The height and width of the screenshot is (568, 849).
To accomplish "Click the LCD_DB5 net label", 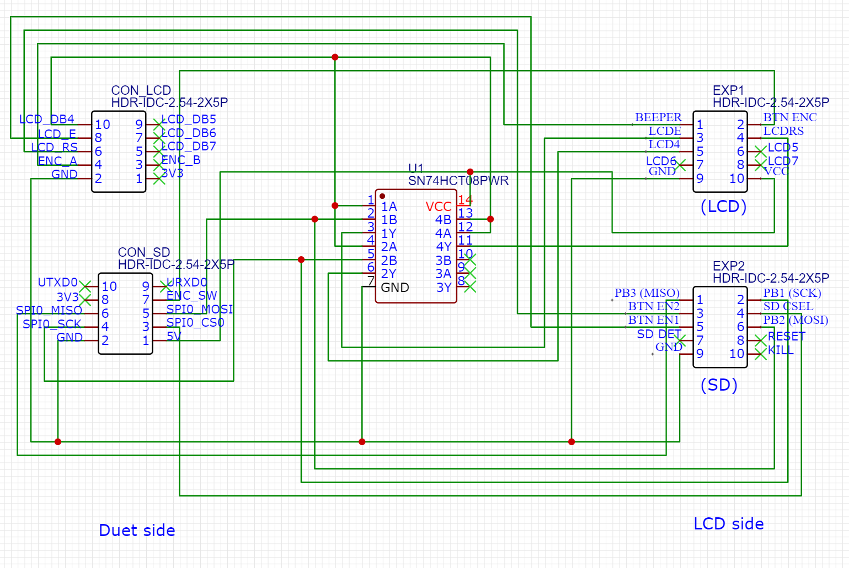I will point(189,120).
